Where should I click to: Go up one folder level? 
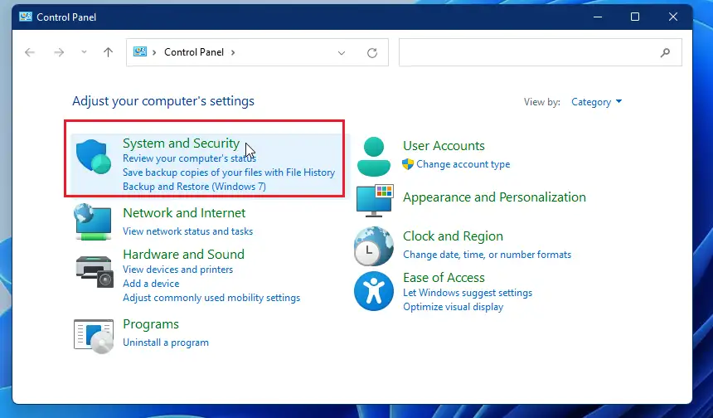click(x=108, y=52)
